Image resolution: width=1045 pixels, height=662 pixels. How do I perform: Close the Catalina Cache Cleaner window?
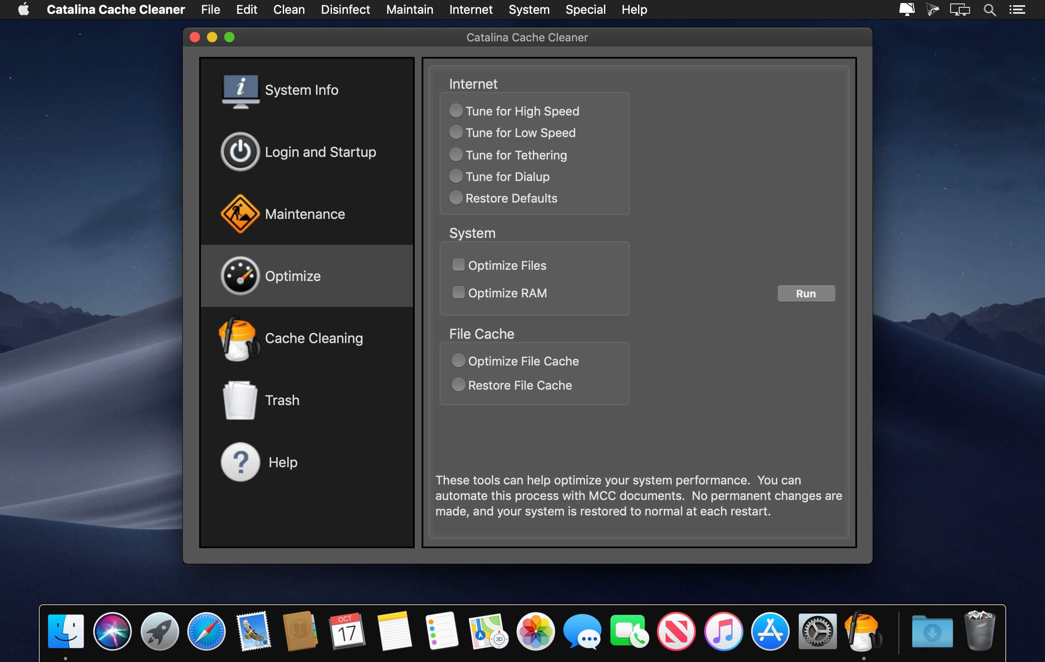point(195,37)
